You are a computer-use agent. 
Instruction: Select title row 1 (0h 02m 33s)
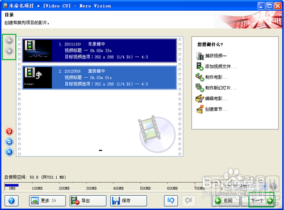pos(99,51)
